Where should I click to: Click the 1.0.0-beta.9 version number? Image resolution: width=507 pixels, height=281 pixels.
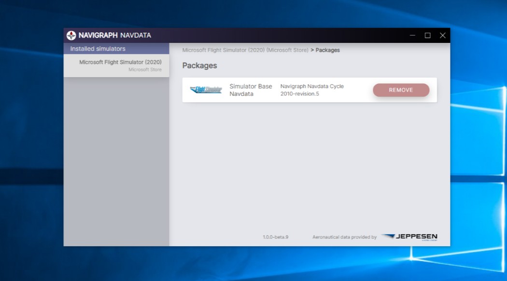tap(275, 237)
